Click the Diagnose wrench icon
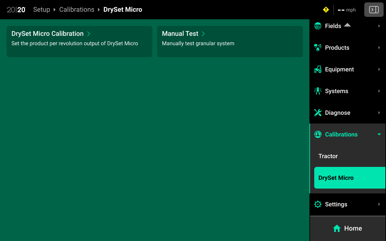This screenshot has width=386, height=241. pyautogui.click(x=318, y=113)
